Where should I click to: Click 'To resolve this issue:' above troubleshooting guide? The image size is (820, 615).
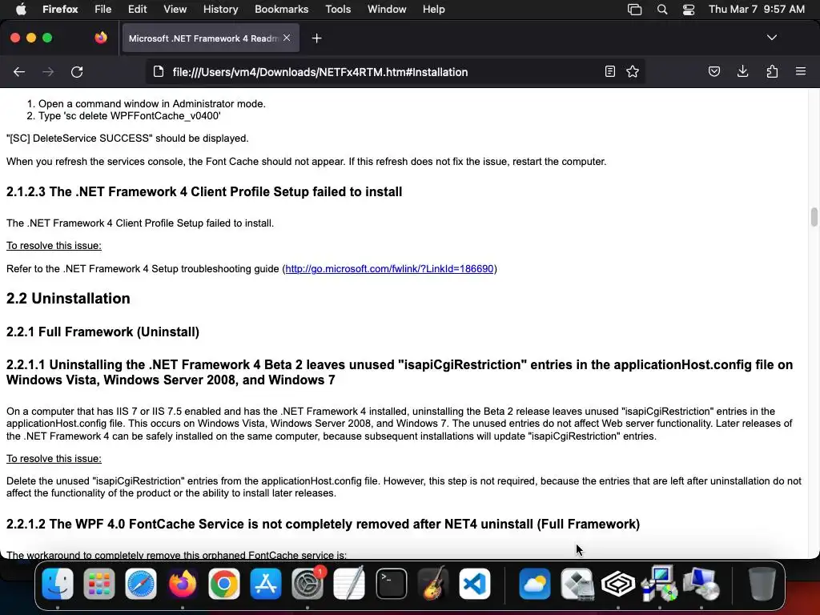click(x=54, y=246)
